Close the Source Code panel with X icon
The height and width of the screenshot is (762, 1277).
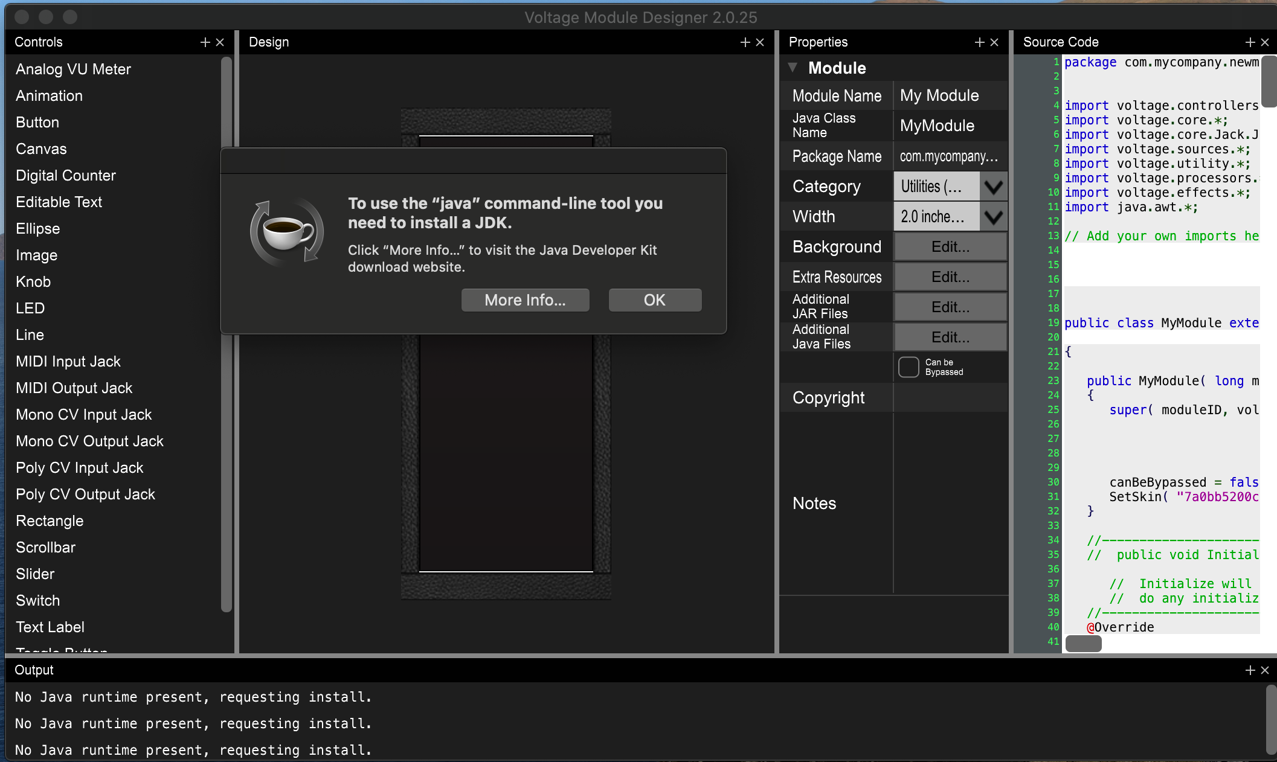tap(1265, 42)
